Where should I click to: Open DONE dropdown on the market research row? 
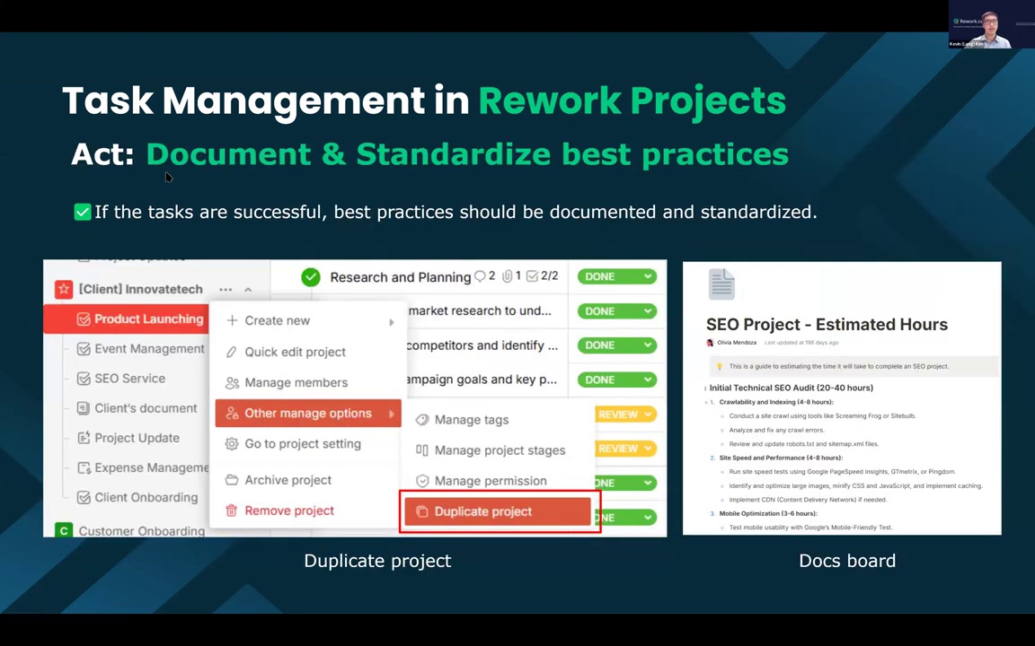(x=617, y=311)
